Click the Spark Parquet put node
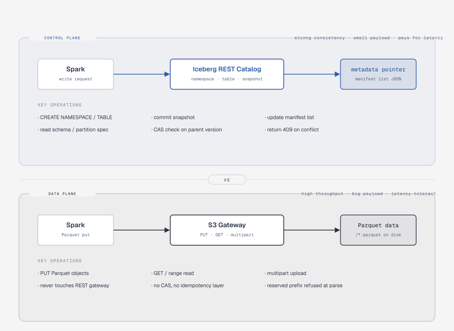The width and height of the screenshot is (454, 331). [x=76, y=230]
